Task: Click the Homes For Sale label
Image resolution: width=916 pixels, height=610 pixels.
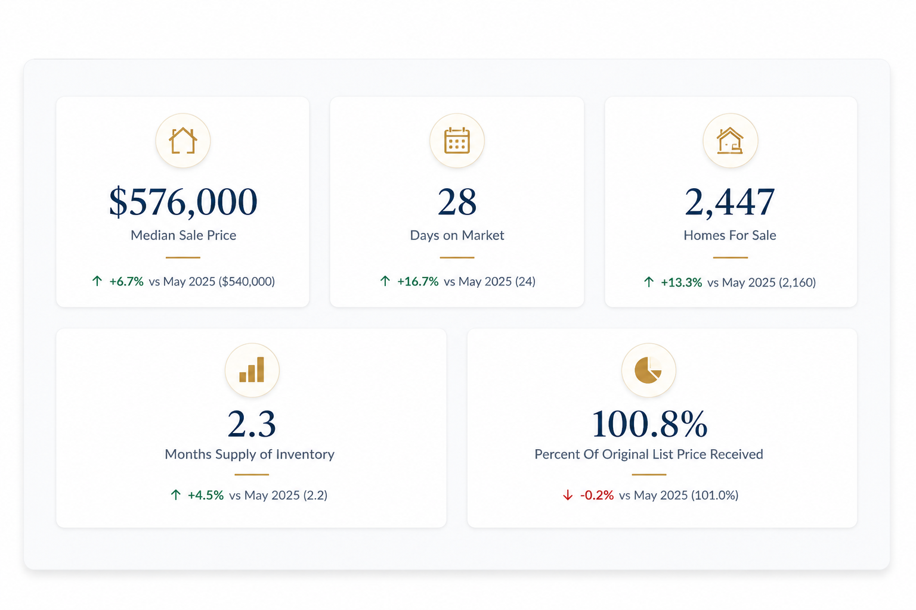Action: click(x=730, y=235)
